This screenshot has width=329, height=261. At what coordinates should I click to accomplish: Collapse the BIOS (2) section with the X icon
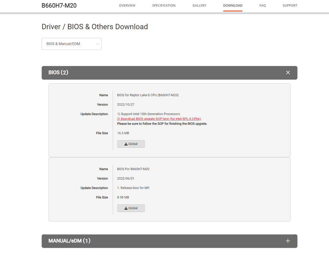(288, 72)
